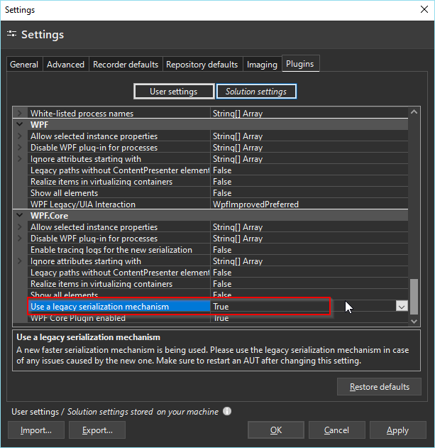Click Cancel to discard changes
The height and width of the screenshot is (448, 435).
pos(337,430)
